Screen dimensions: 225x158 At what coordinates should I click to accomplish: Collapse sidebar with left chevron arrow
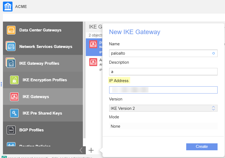tap(81, 150)
